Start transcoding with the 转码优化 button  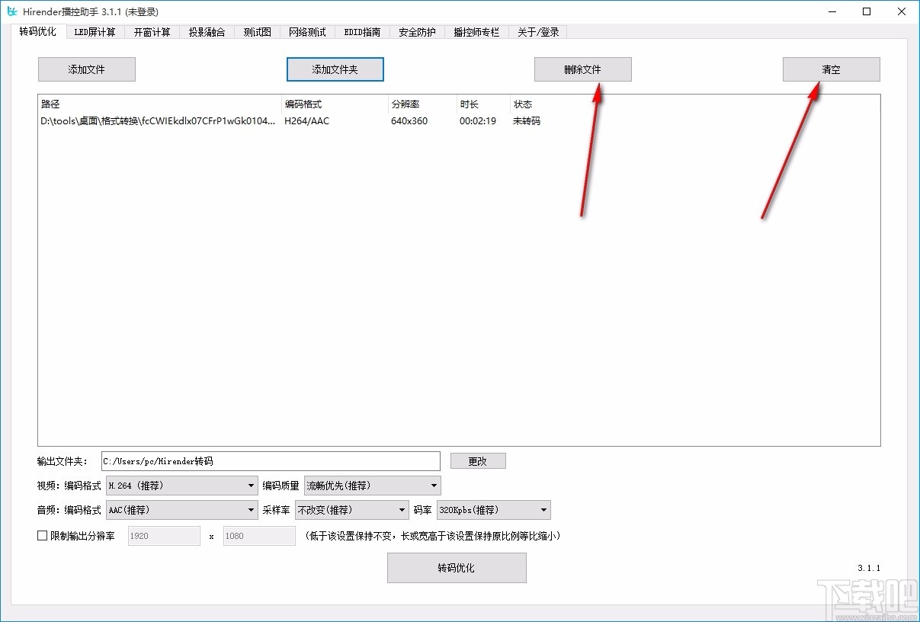(456, 567)
